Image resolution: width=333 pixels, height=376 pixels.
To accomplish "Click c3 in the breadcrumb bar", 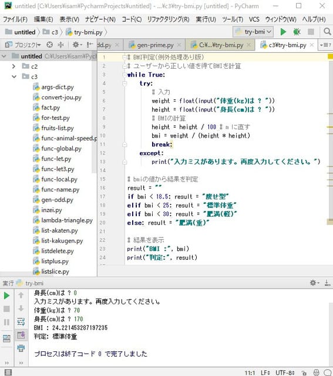I will 51,32.
